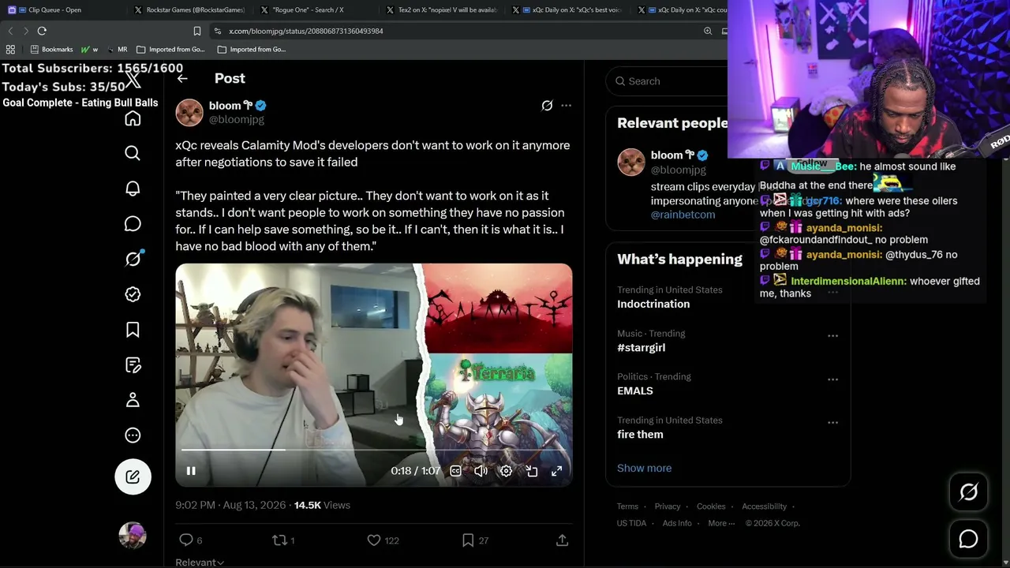Open the 9:02 PM · Aug 13, 2026 timestamp
Image resolution: width=1010 pixels, height=568 pixels.
[232, 505]
